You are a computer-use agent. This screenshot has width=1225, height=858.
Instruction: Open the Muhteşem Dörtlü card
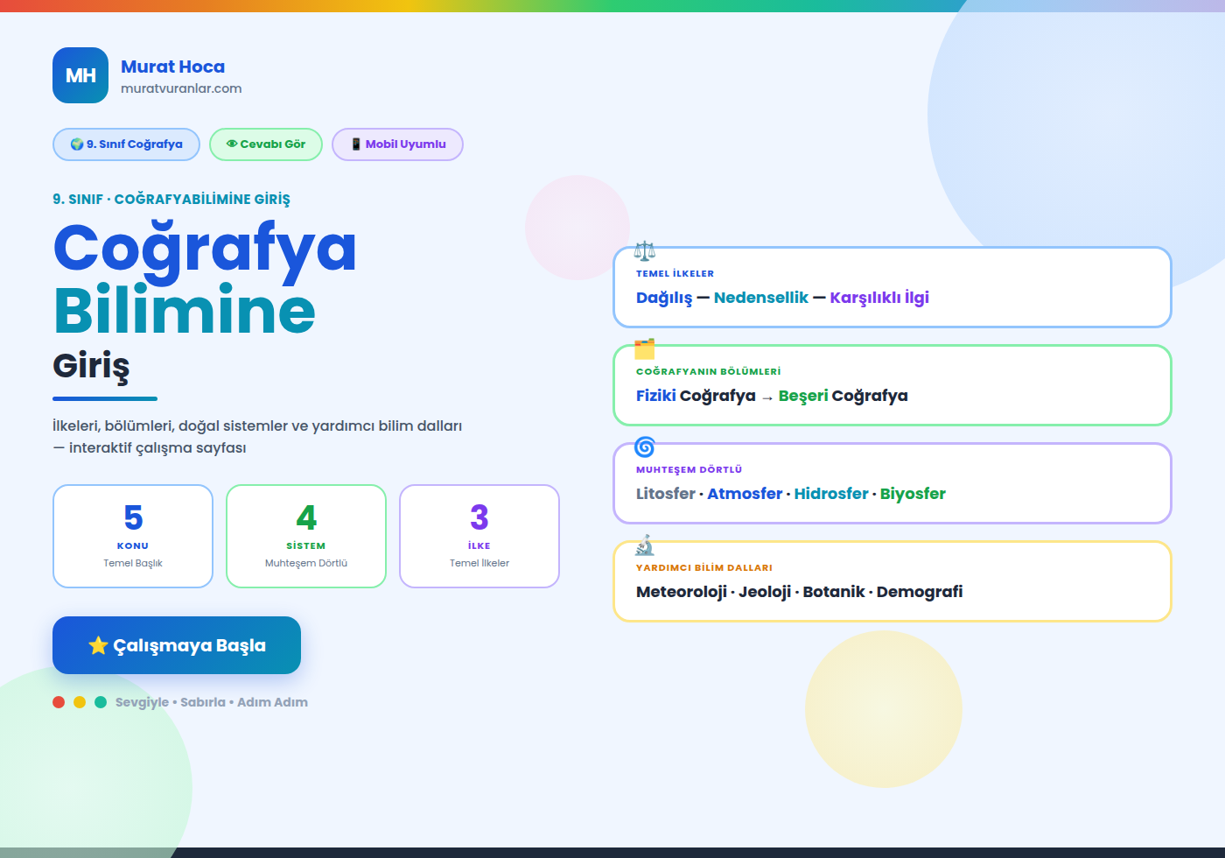coord(892,483)
